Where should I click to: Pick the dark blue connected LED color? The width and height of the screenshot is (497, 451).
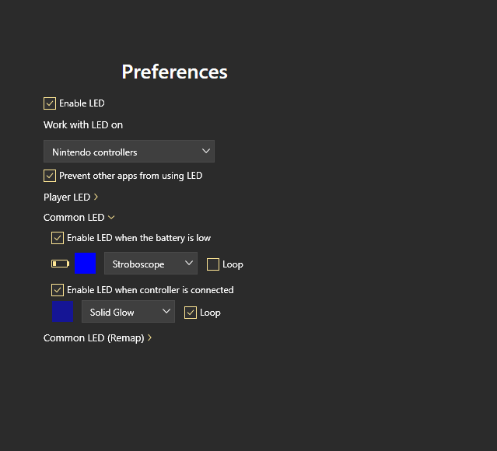coord(63,312)
